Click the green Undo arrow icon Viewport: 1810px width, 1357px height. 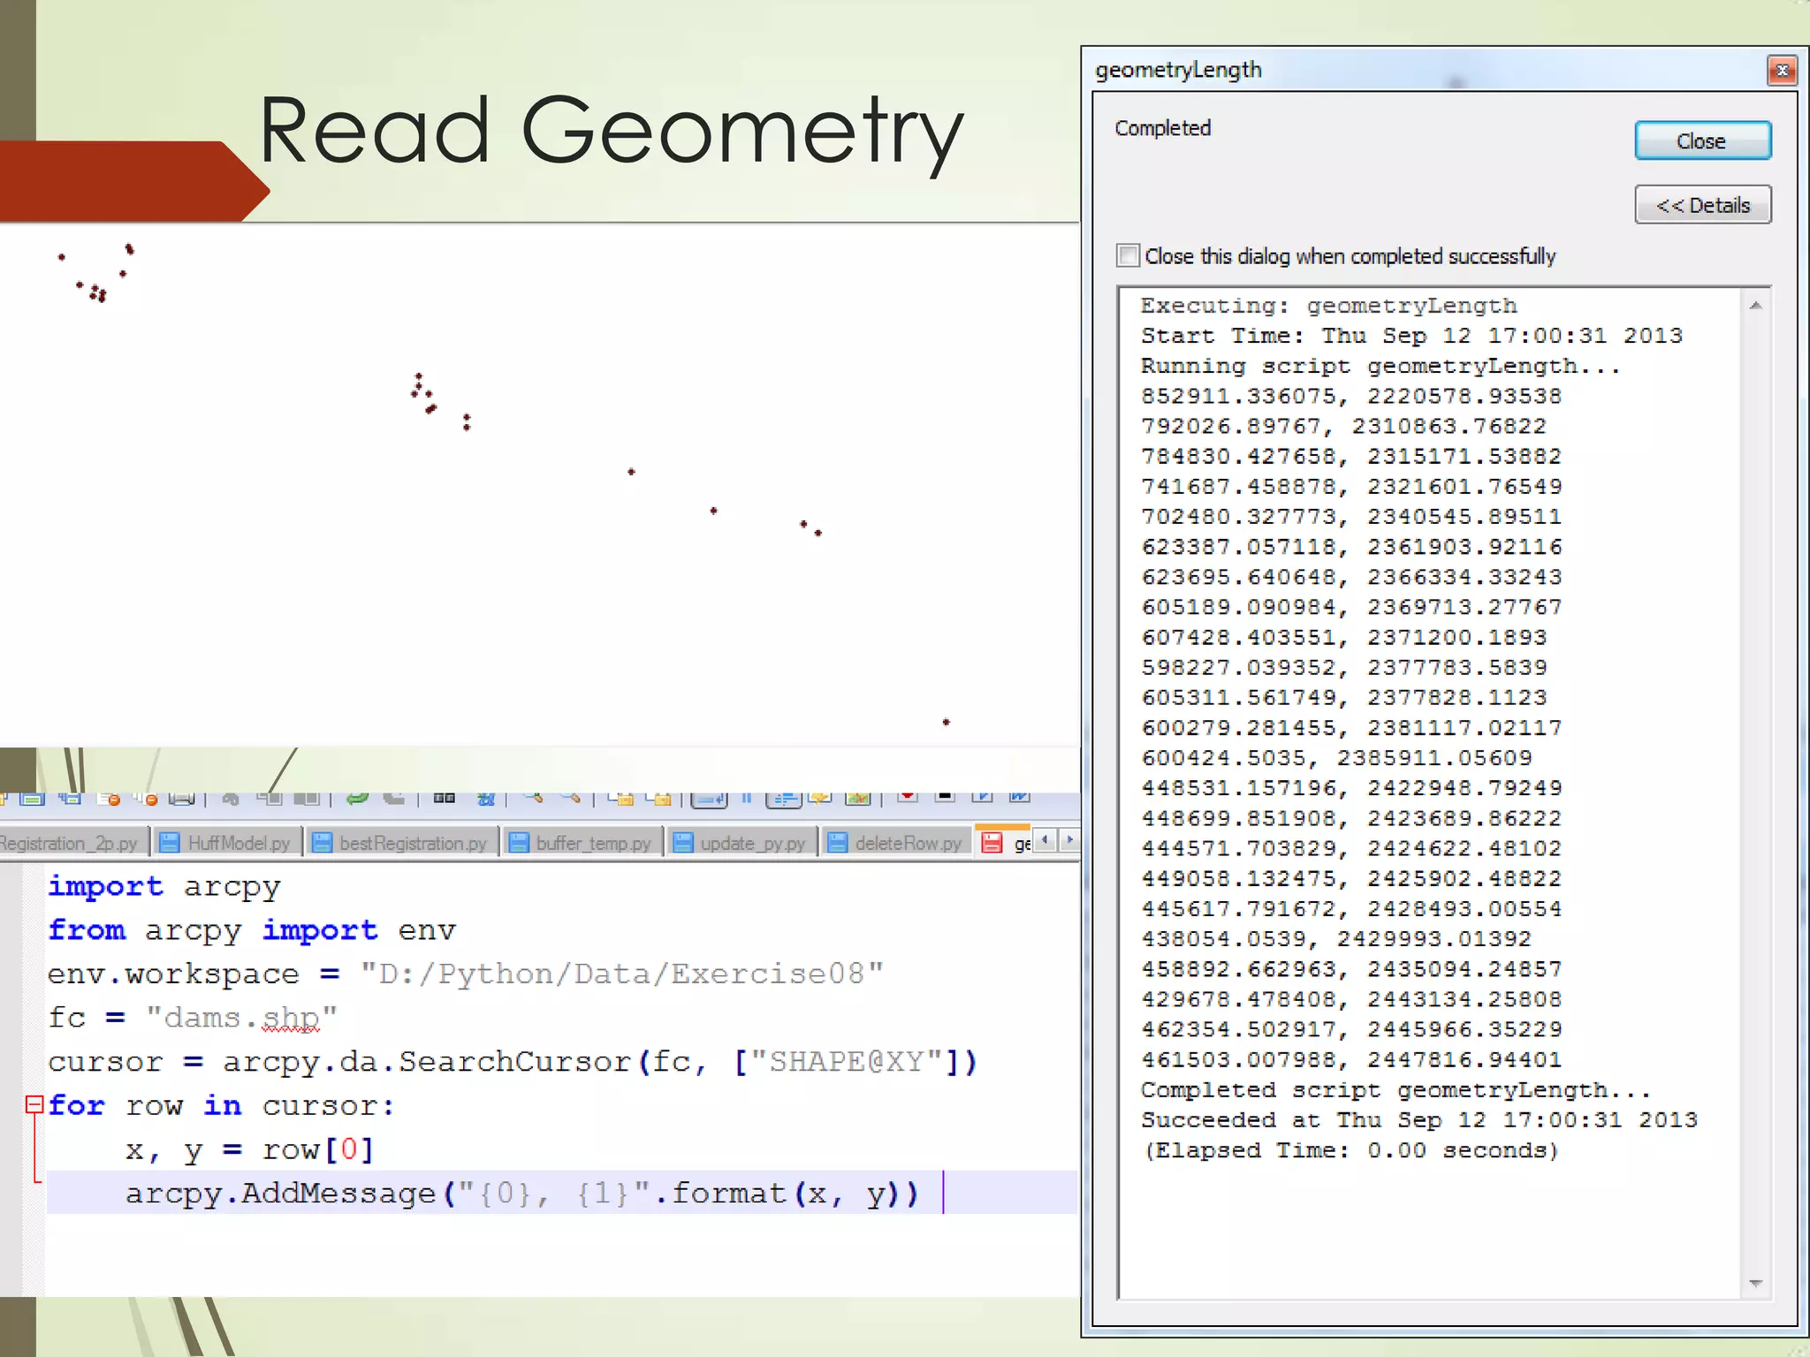tap(357, 799)
